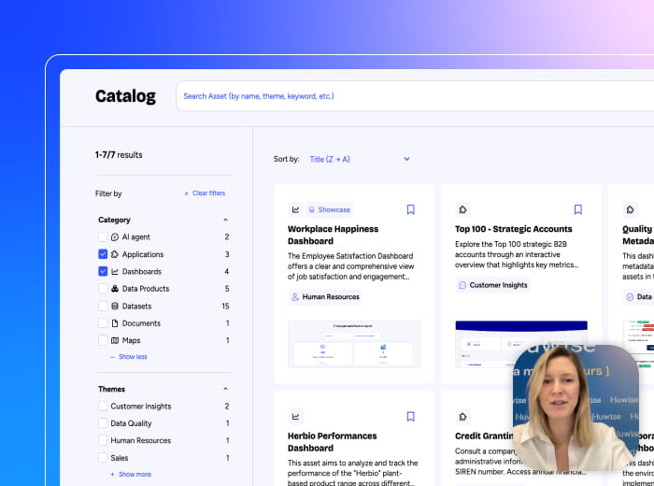Collapse the Themes filter section
Screen dimensions: 654x486
(x=225, y=389)
